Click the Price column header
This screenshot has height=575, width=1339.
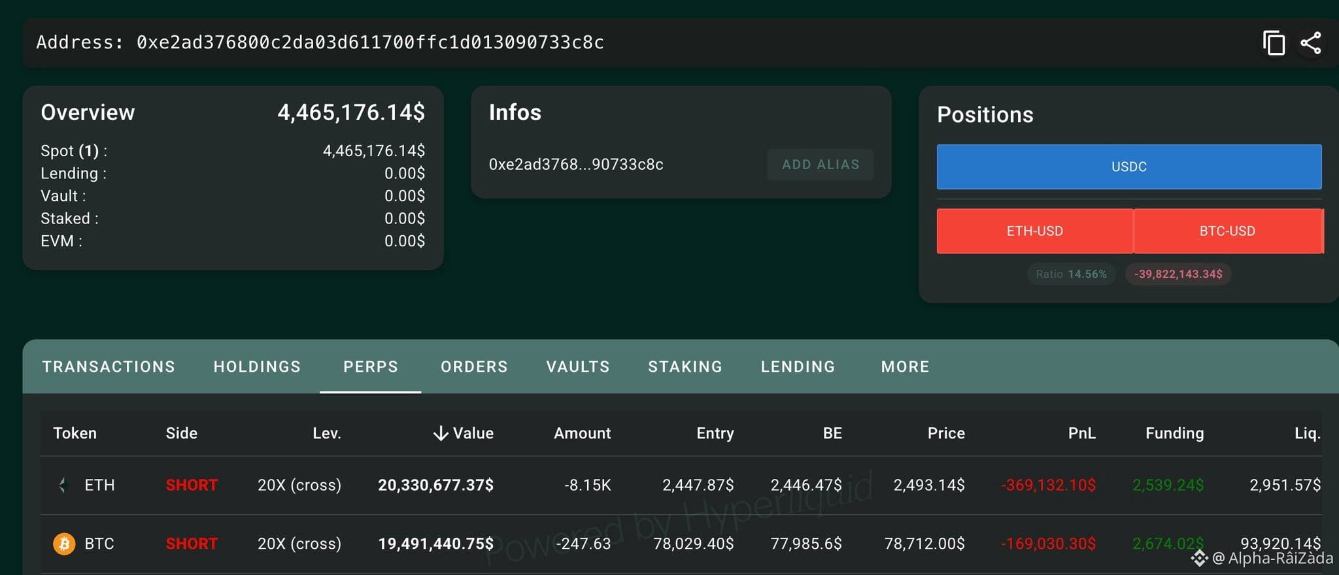pyautogui.click(x=946, y=433)
